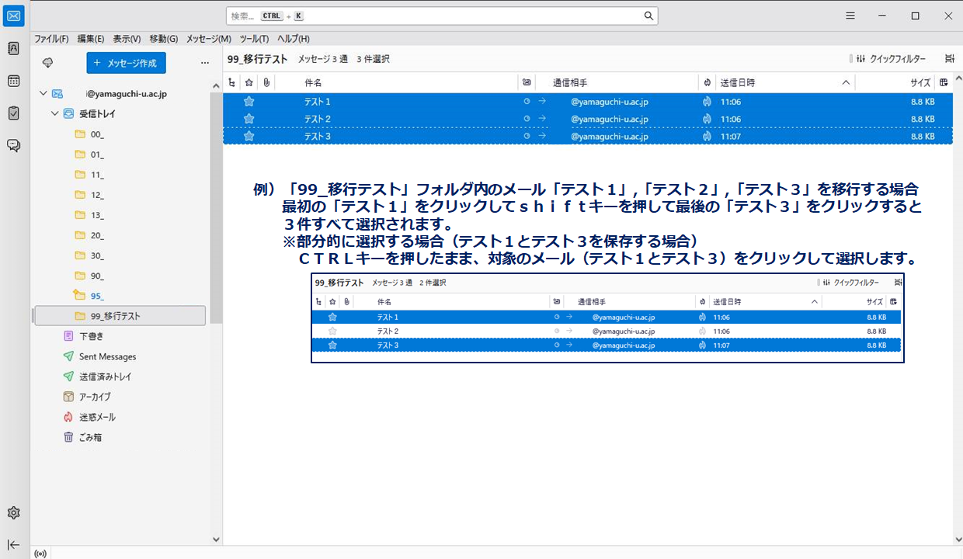Select the テスト2 message row subject

point(318,119)
